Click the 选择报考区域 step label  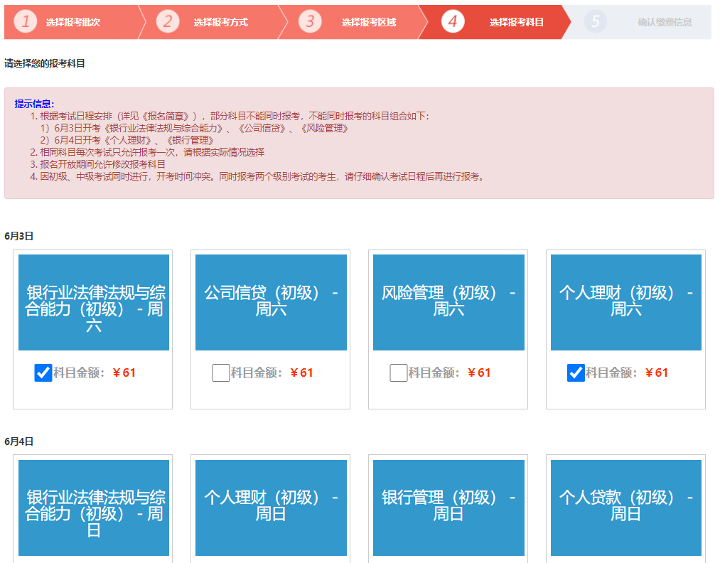coord(367,22)
